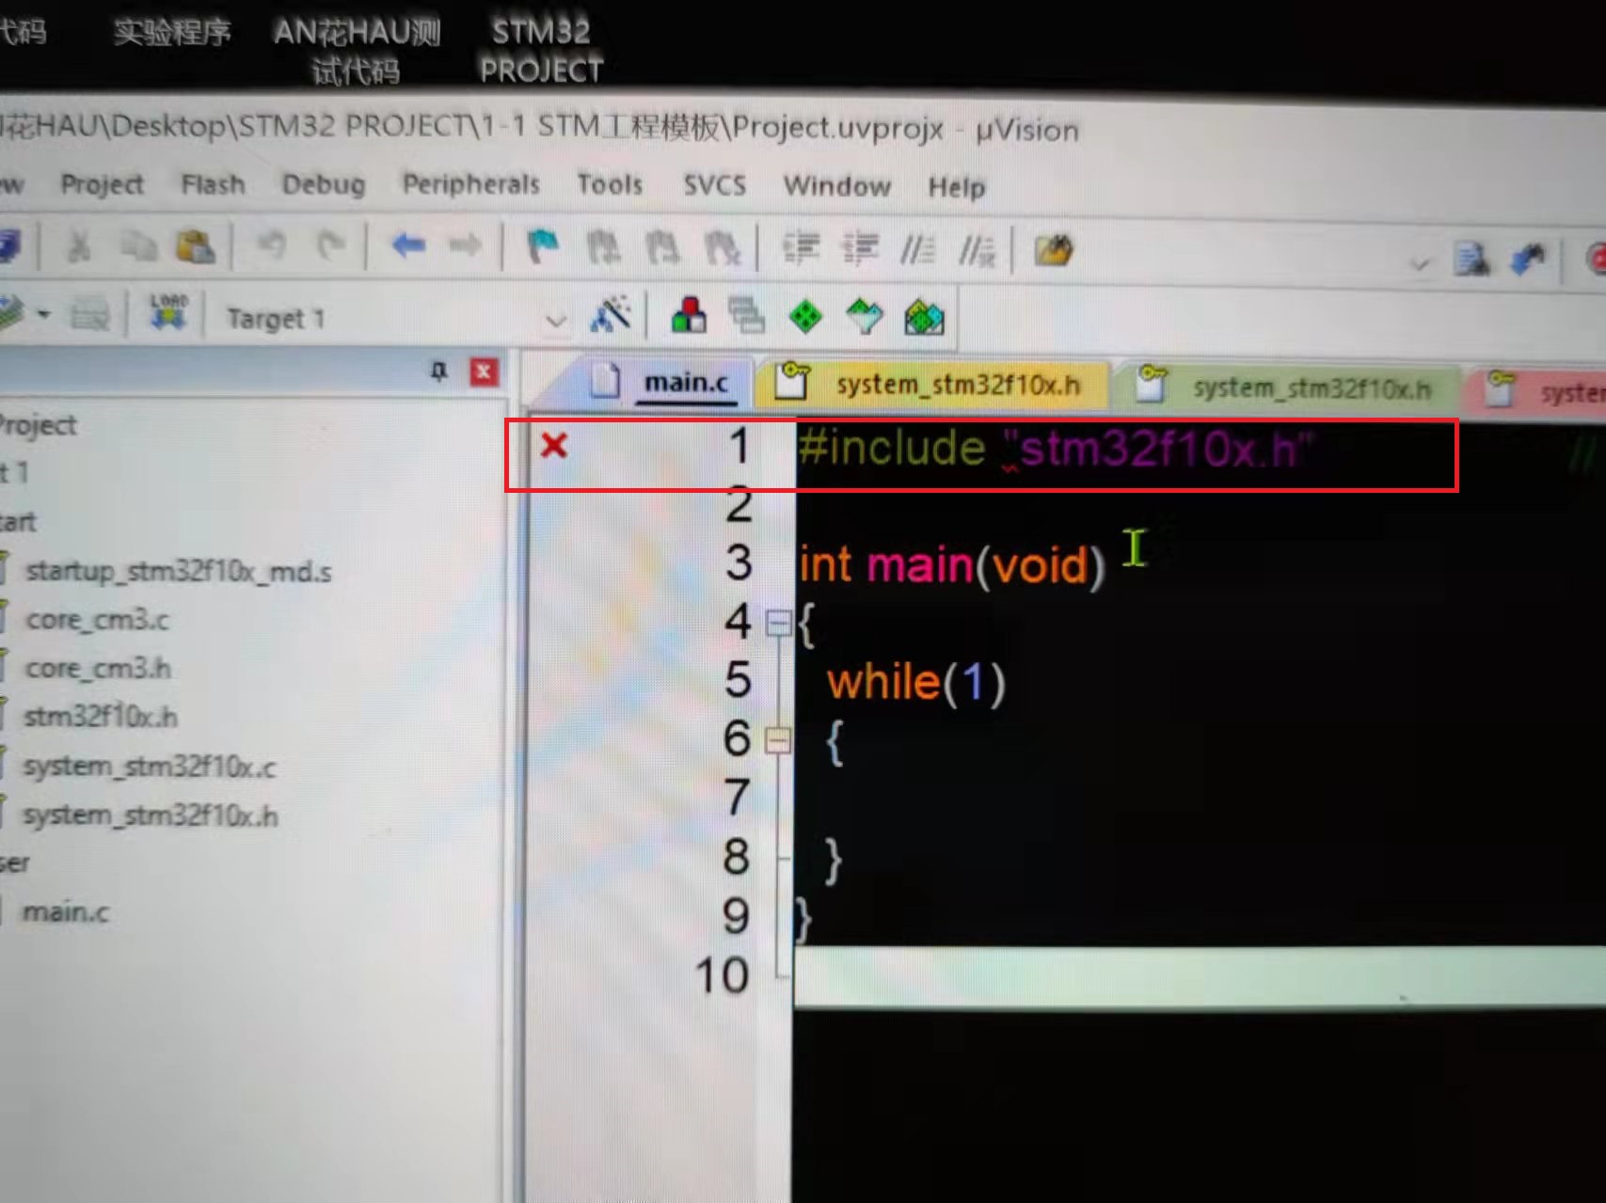Open the Peripherals menu

click(471, 184)
